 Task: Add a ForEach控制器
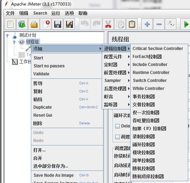coord(159,57)
